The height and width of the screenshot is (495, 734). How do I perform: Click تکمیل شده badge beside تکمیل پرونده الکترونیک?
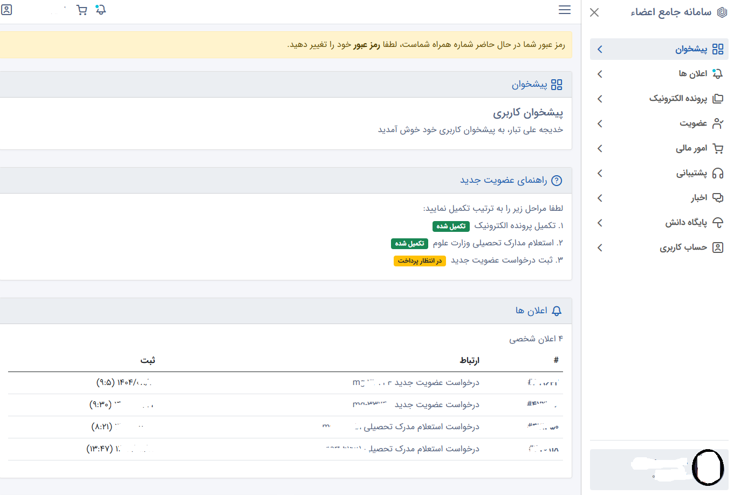pos(451,226)
